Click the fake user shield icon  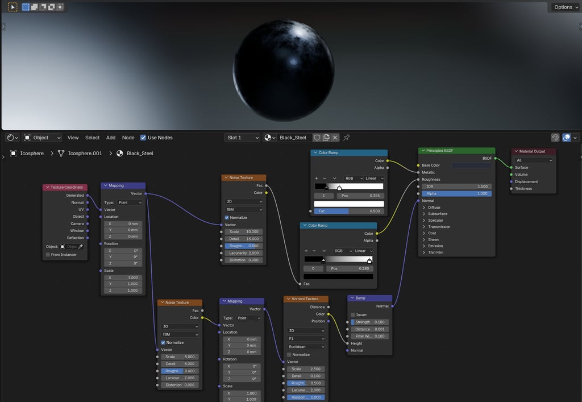(x=317, y=138)
